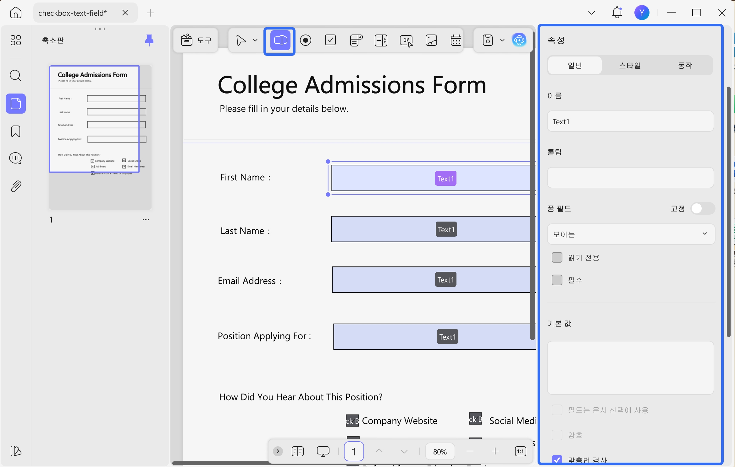The image size is (735, 467).
Task: Click the save icon in toolbar
Action: click(x=488, y=40)
